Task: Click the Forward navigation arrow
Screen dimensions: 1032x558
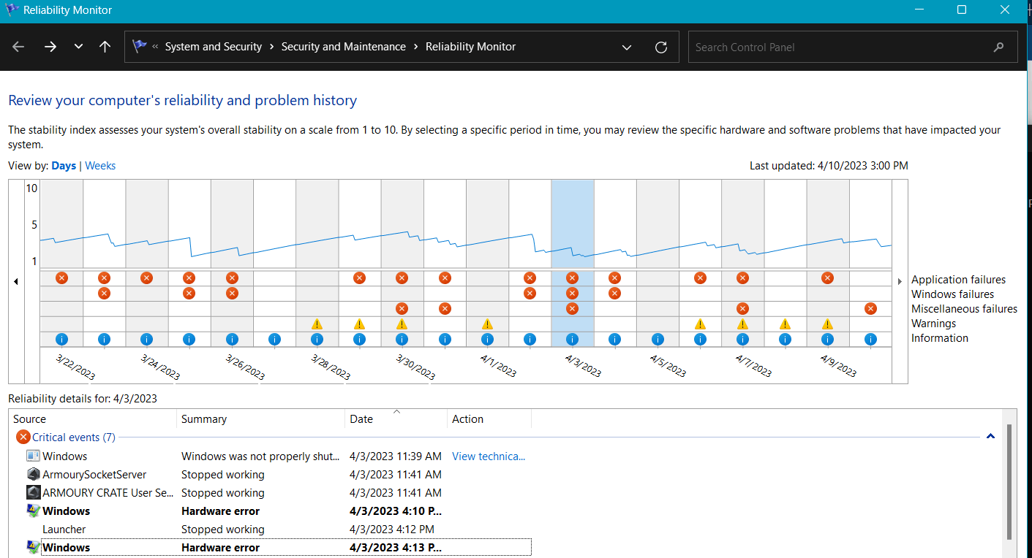Action: pos(50,47)
